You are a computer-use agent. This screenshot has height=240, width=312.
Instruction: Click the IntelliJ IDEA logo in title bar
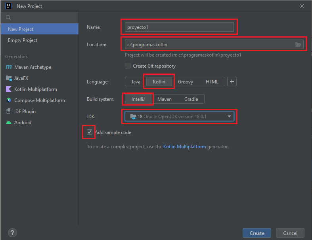(8, 6)
